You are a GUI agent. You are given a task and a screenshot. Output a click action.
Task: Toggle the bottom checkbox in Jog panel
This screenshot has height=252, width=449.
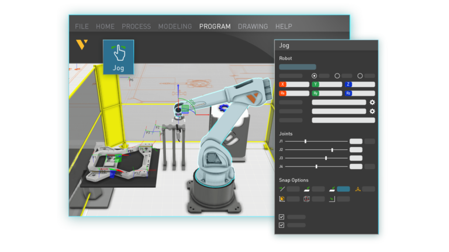point(281,225)
